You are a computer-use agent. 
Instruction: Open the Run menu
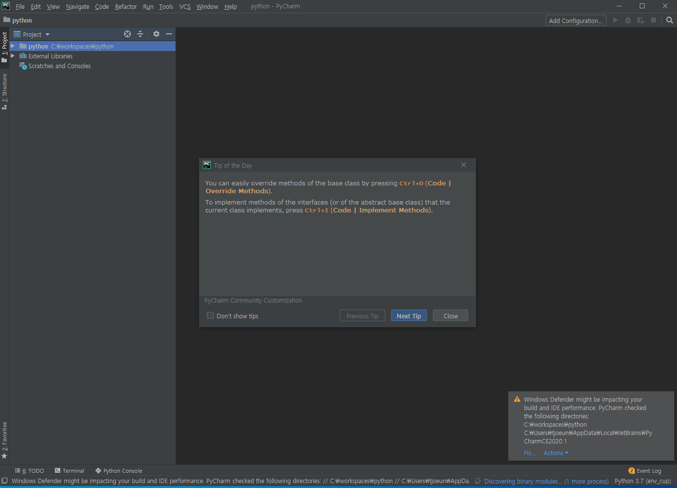tap(148, 6)
